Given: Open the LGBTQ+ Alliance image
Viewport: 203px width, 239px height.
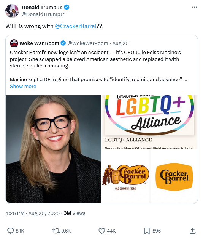Looking at the screenshot, I should coord(149,122).
